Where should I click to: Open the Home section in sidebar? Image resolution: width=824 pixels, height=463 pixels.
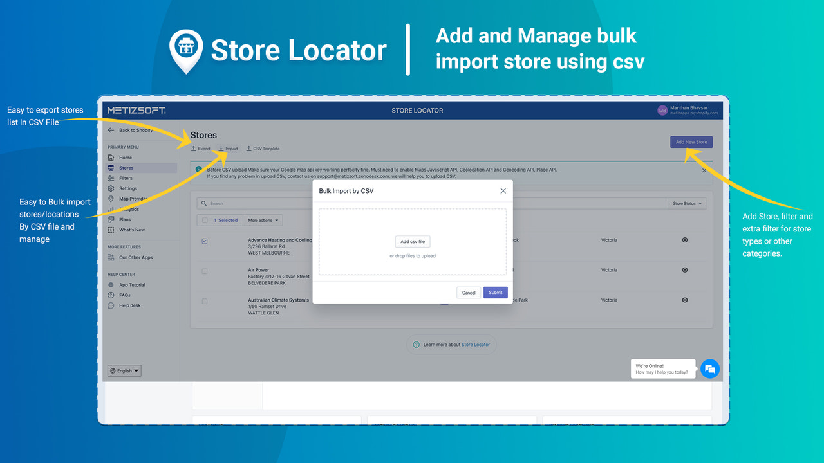[127, 157]
